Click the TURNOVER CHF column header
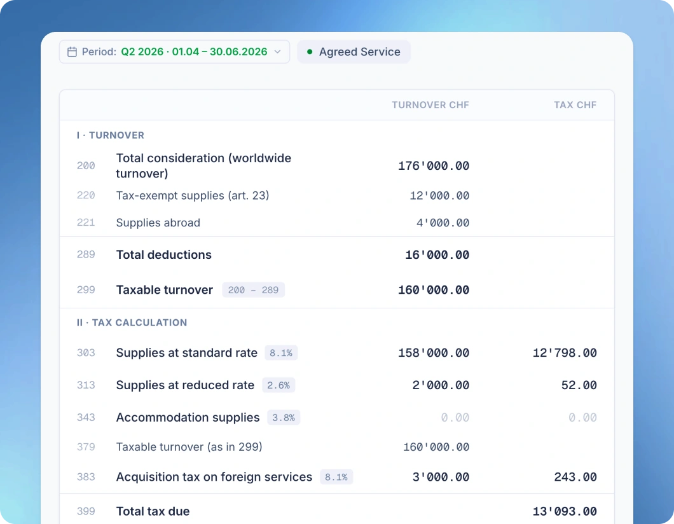Screen dimensions: 674x524 tap(430, 105)
